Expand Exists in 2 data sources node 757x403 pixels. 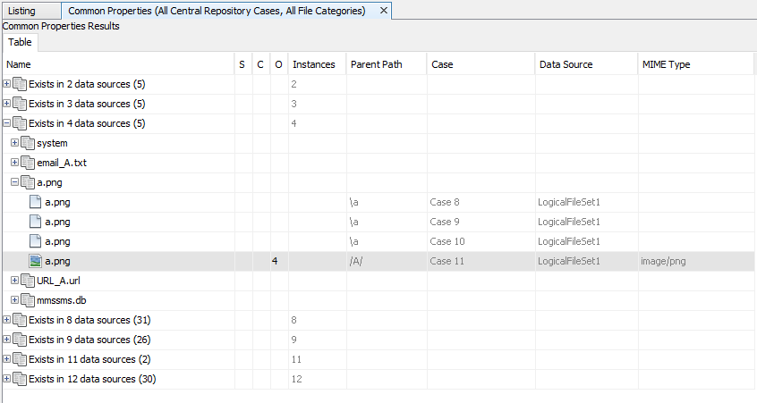pyautogui.click(x=7, y=84)
